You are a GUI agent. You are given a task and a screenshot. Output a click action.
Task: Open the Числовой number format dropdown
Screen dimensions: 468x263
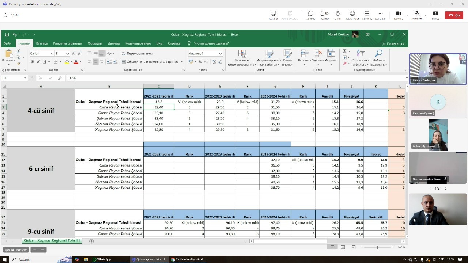(220, 53)
